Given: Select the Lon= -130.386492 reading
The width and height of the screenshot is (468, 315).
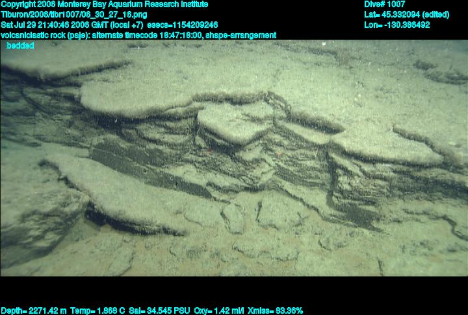Looking at the screenshot, I should click(397, 25).
